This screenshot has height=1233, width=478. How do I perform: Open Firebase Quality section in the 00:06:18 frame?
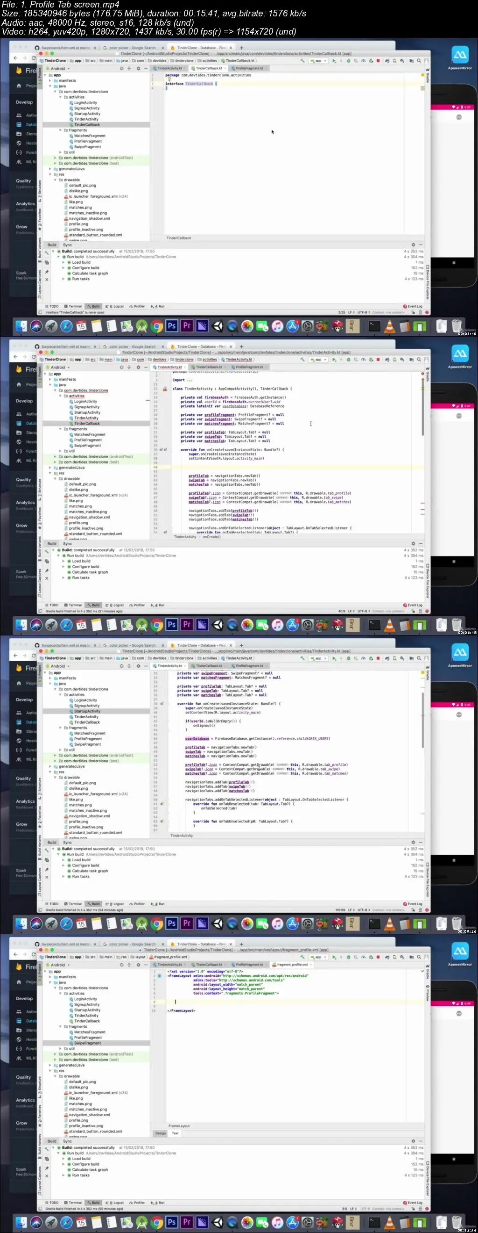(x=23, y=480)
